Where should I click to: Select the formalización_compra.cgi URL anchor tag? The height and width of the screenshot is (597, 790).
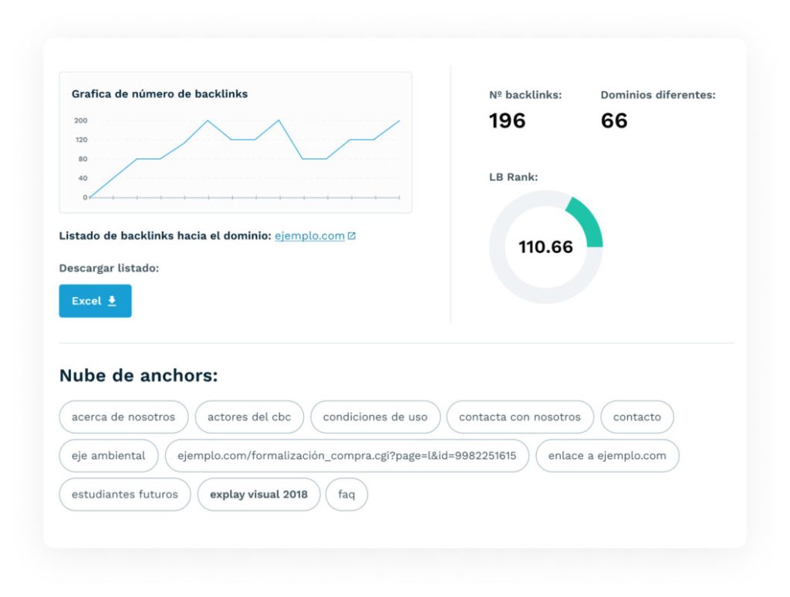coord(346,455)
